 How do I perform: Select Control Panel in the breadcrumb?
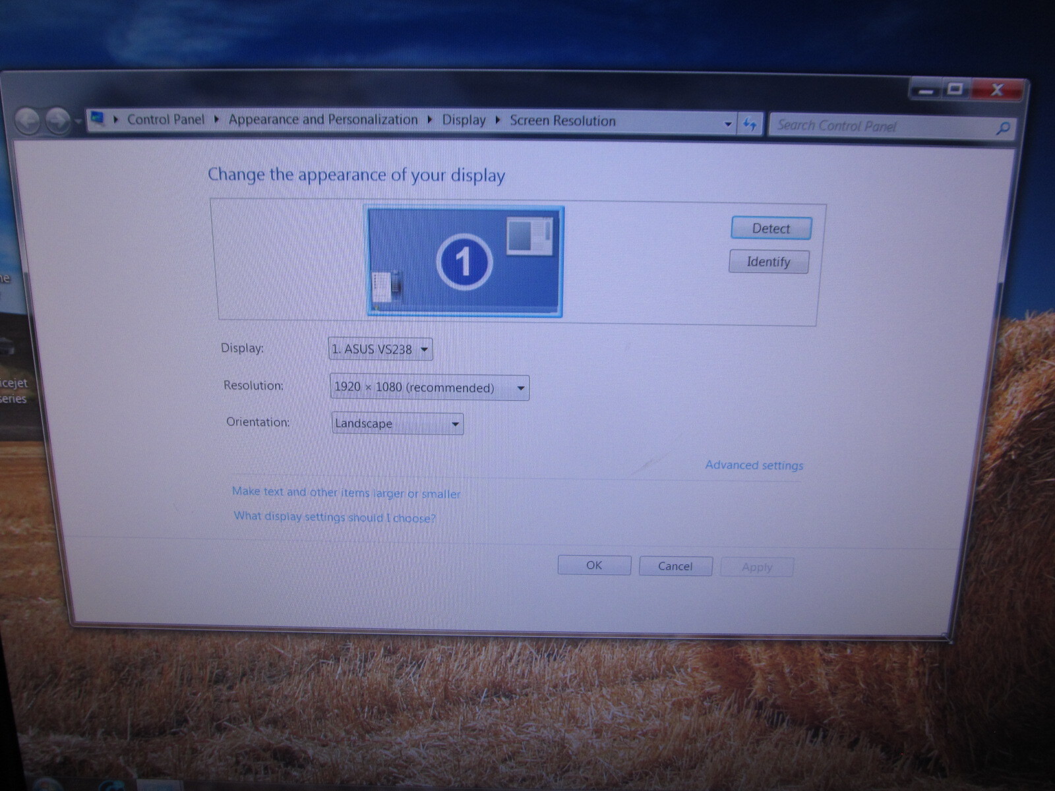[x=166, y=119]
